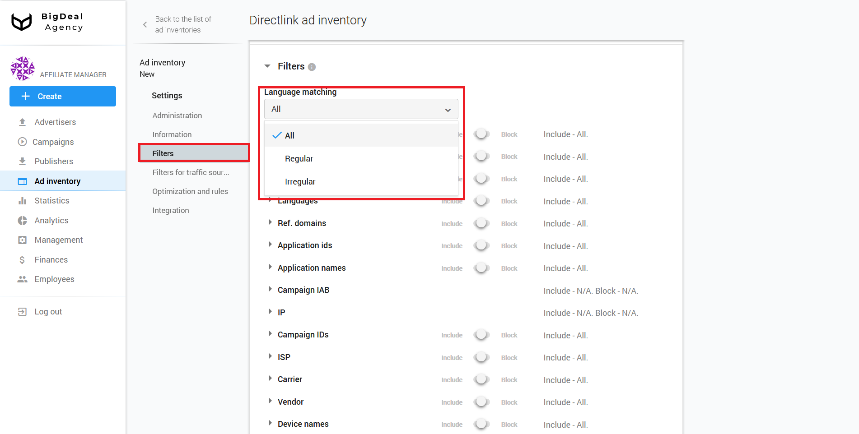Click the Finances dollar icon

point(23,259)
